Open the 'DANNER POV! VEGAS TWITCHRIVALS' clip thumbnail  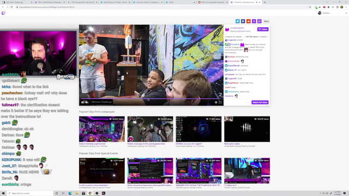[198, 170]
